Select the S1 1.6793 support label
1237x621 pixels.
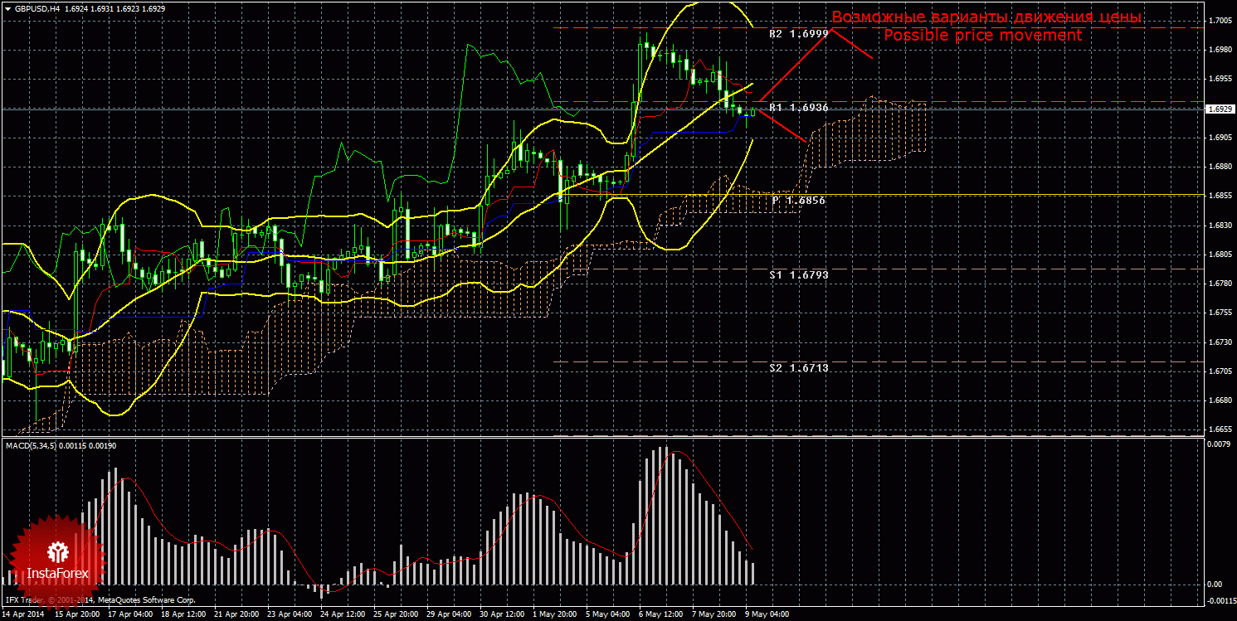[797, 274]
